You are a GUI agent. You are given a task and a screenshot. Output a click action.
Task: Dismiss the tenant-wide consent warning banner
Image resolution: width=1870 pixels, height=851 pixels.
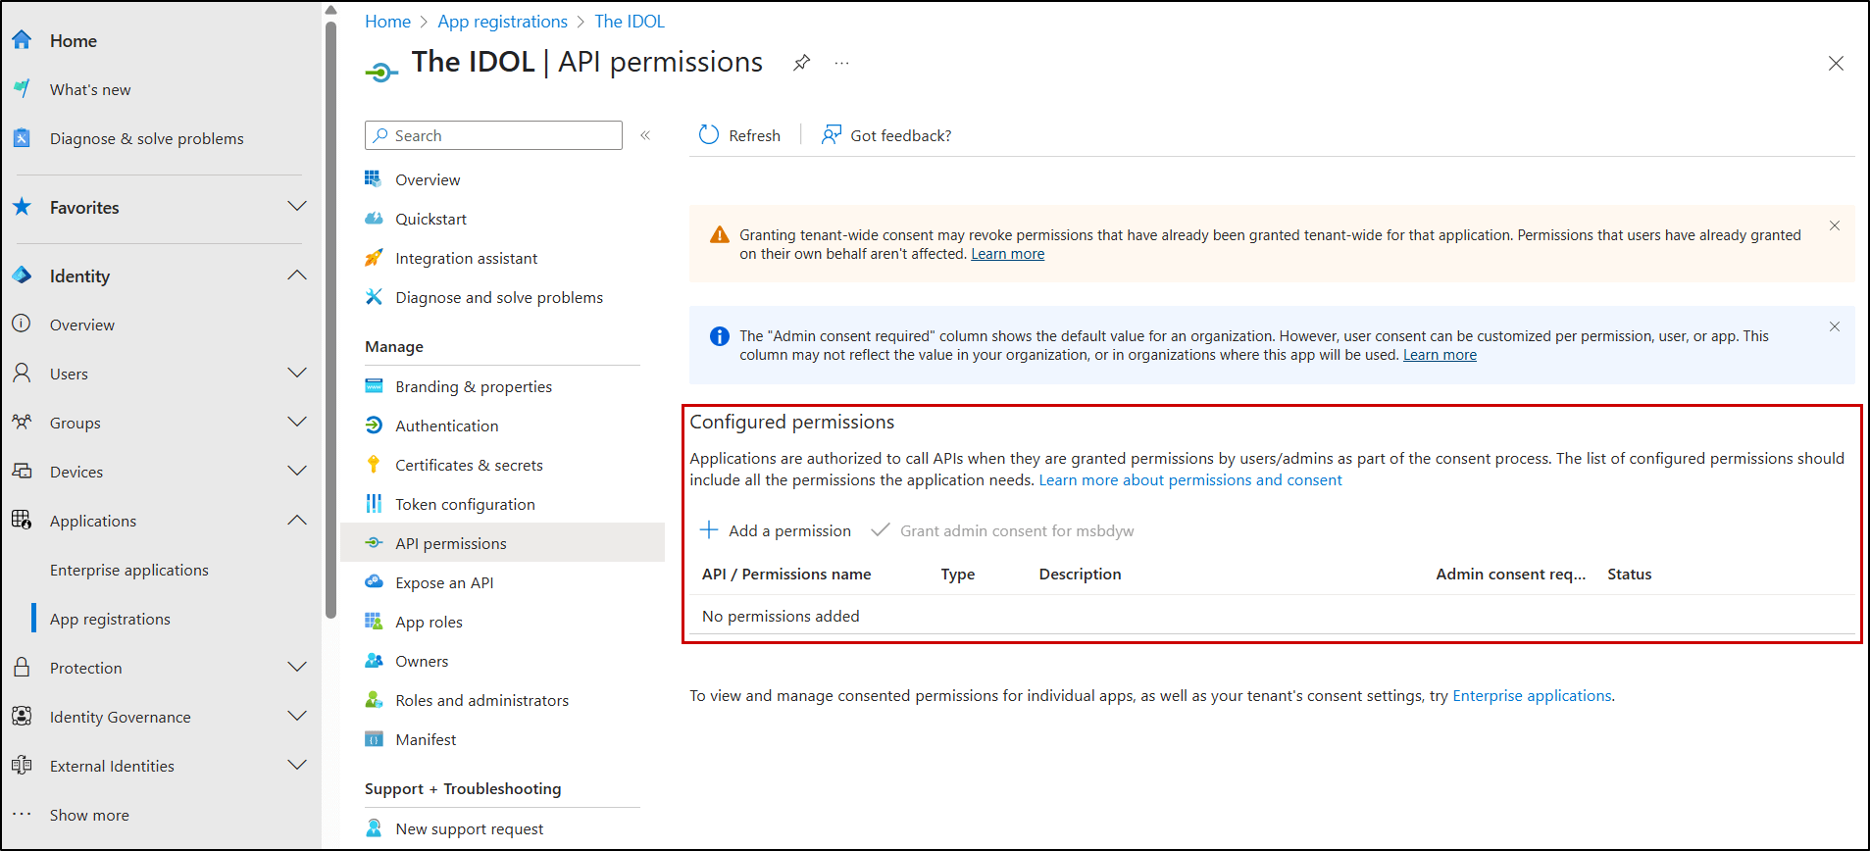point(1834,225)
